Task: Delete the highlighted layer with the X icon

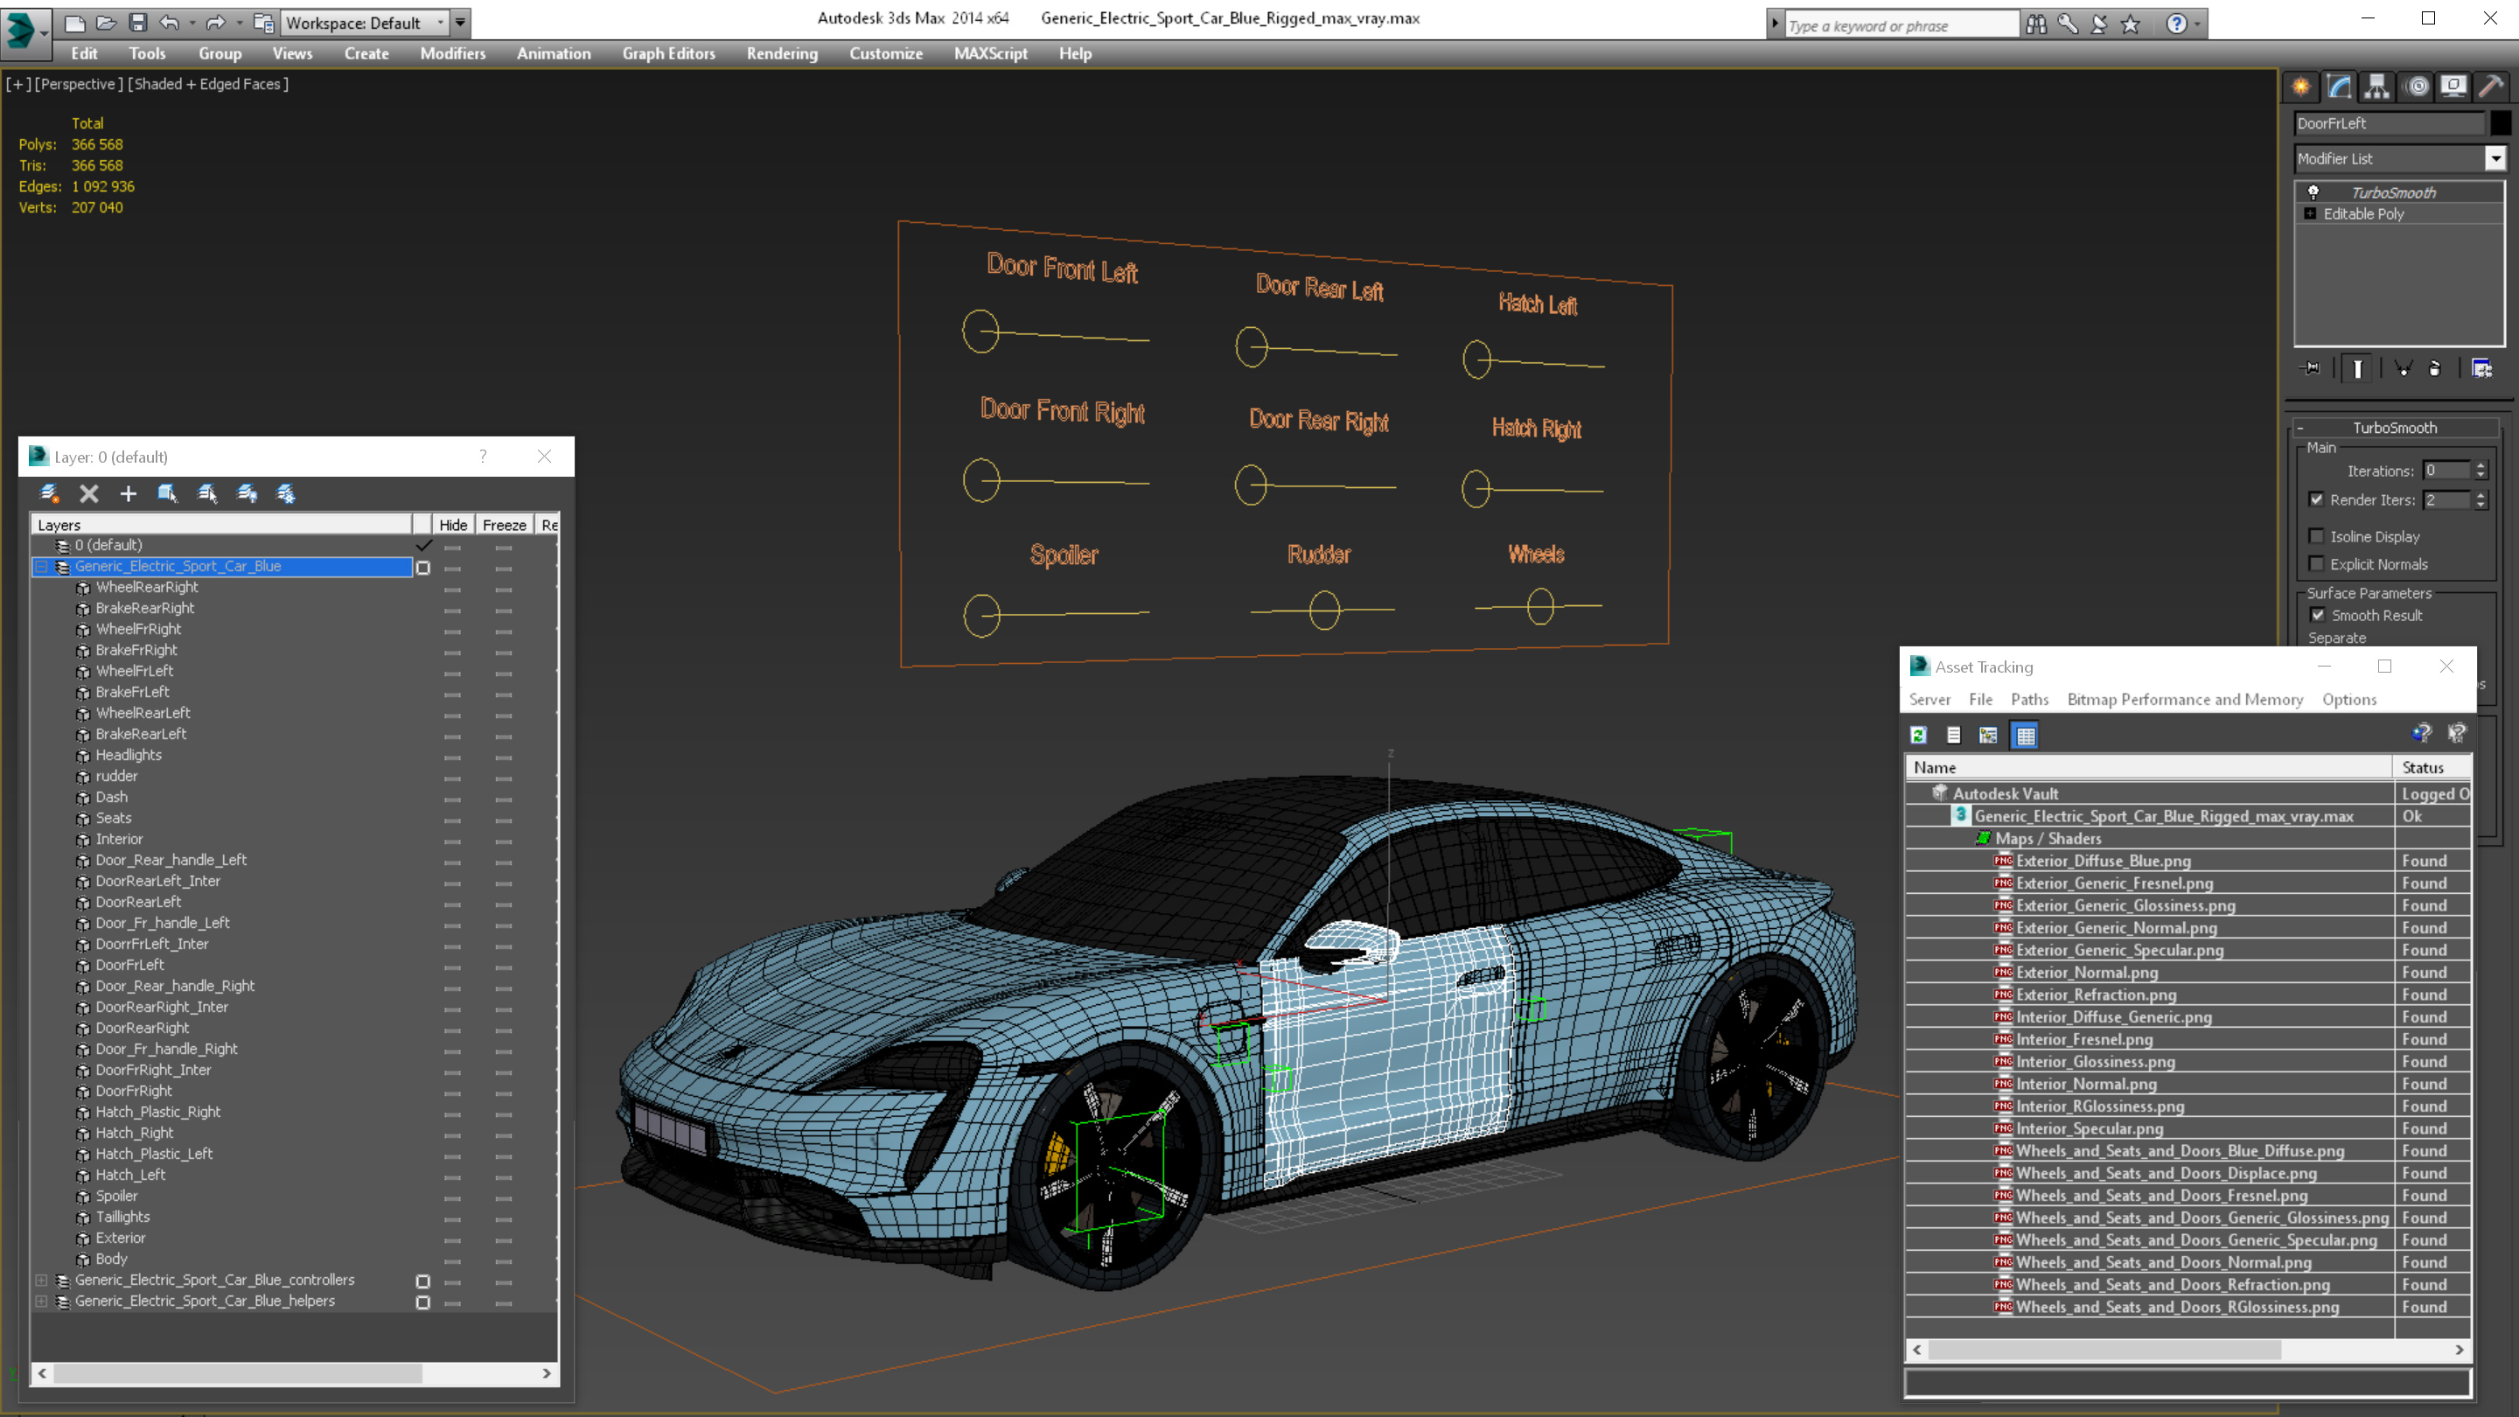Action: [89, 494]
